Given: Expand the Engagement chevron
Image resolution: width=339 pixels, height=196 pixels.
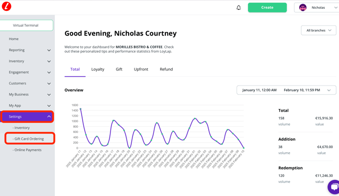Looking at the screenshot, I should 49,72.
